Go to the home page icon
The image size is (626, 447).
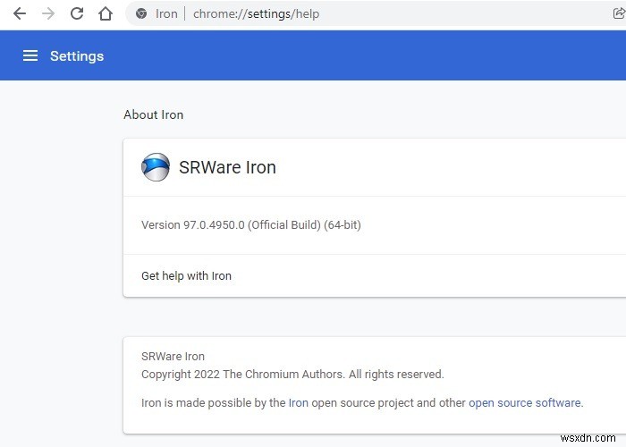point(106,13)
